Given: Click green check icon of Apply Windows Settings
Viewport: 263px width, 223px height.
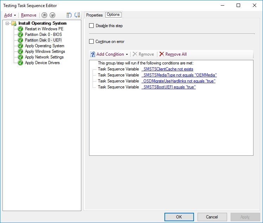Looking at the screenshot, I should tap(20, 51).
